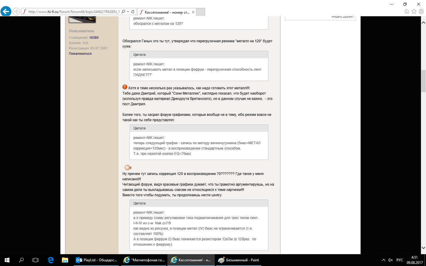Open a new blank browser tab
The image size is (426, 266).
201,12
